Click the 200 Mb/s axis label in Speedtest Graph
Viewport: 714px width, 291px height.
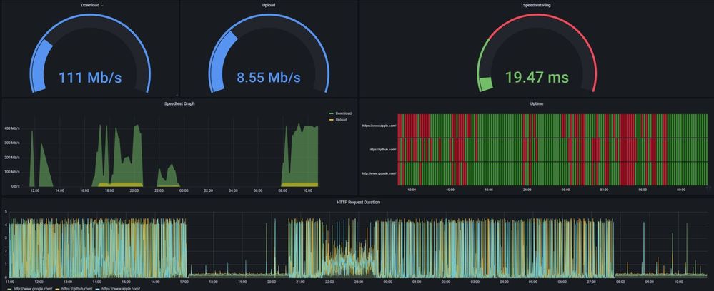click(13, 158)
